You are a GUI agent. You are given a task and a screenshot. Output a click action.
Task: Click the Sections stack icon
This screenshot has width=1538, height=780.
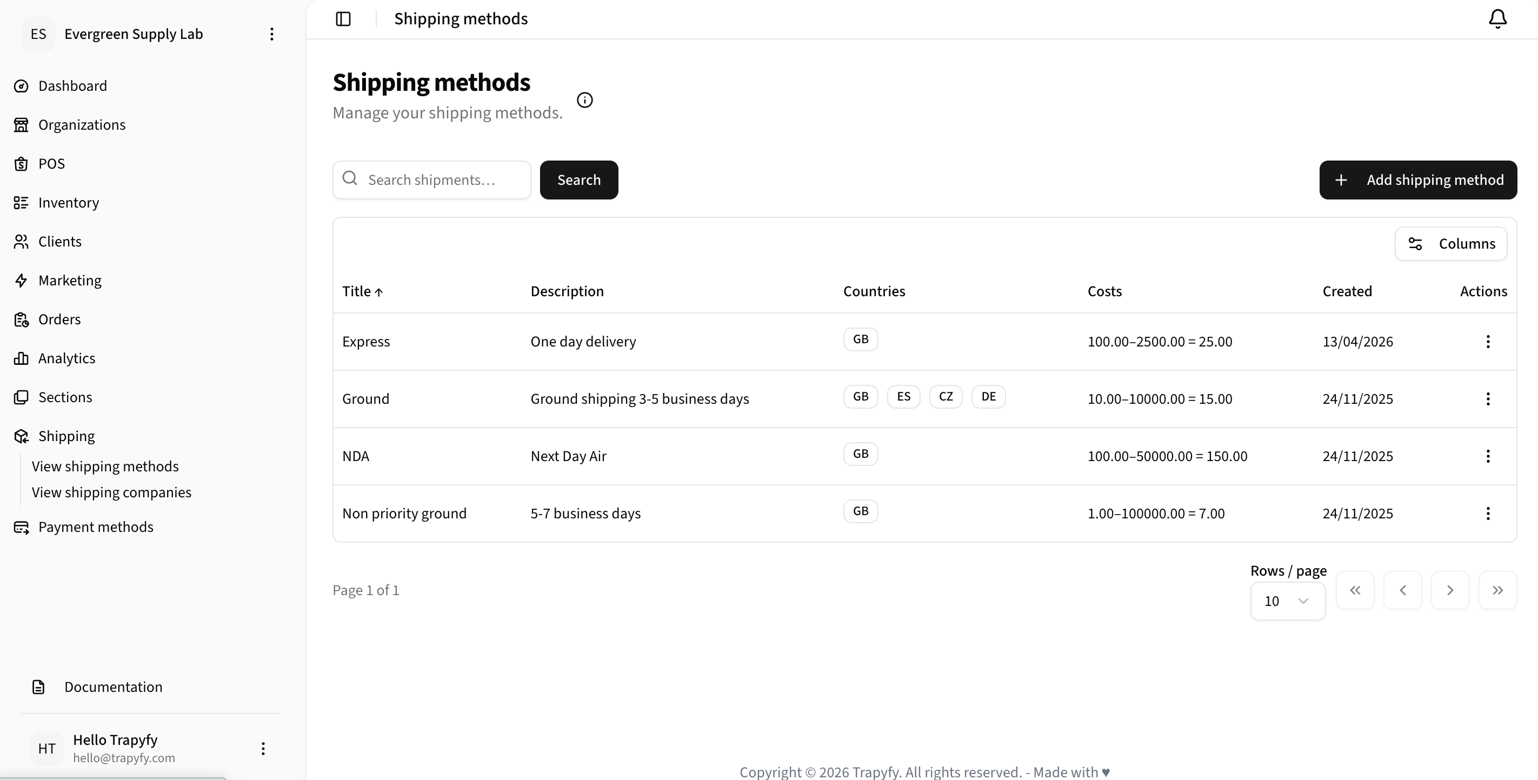pos(21,397)
